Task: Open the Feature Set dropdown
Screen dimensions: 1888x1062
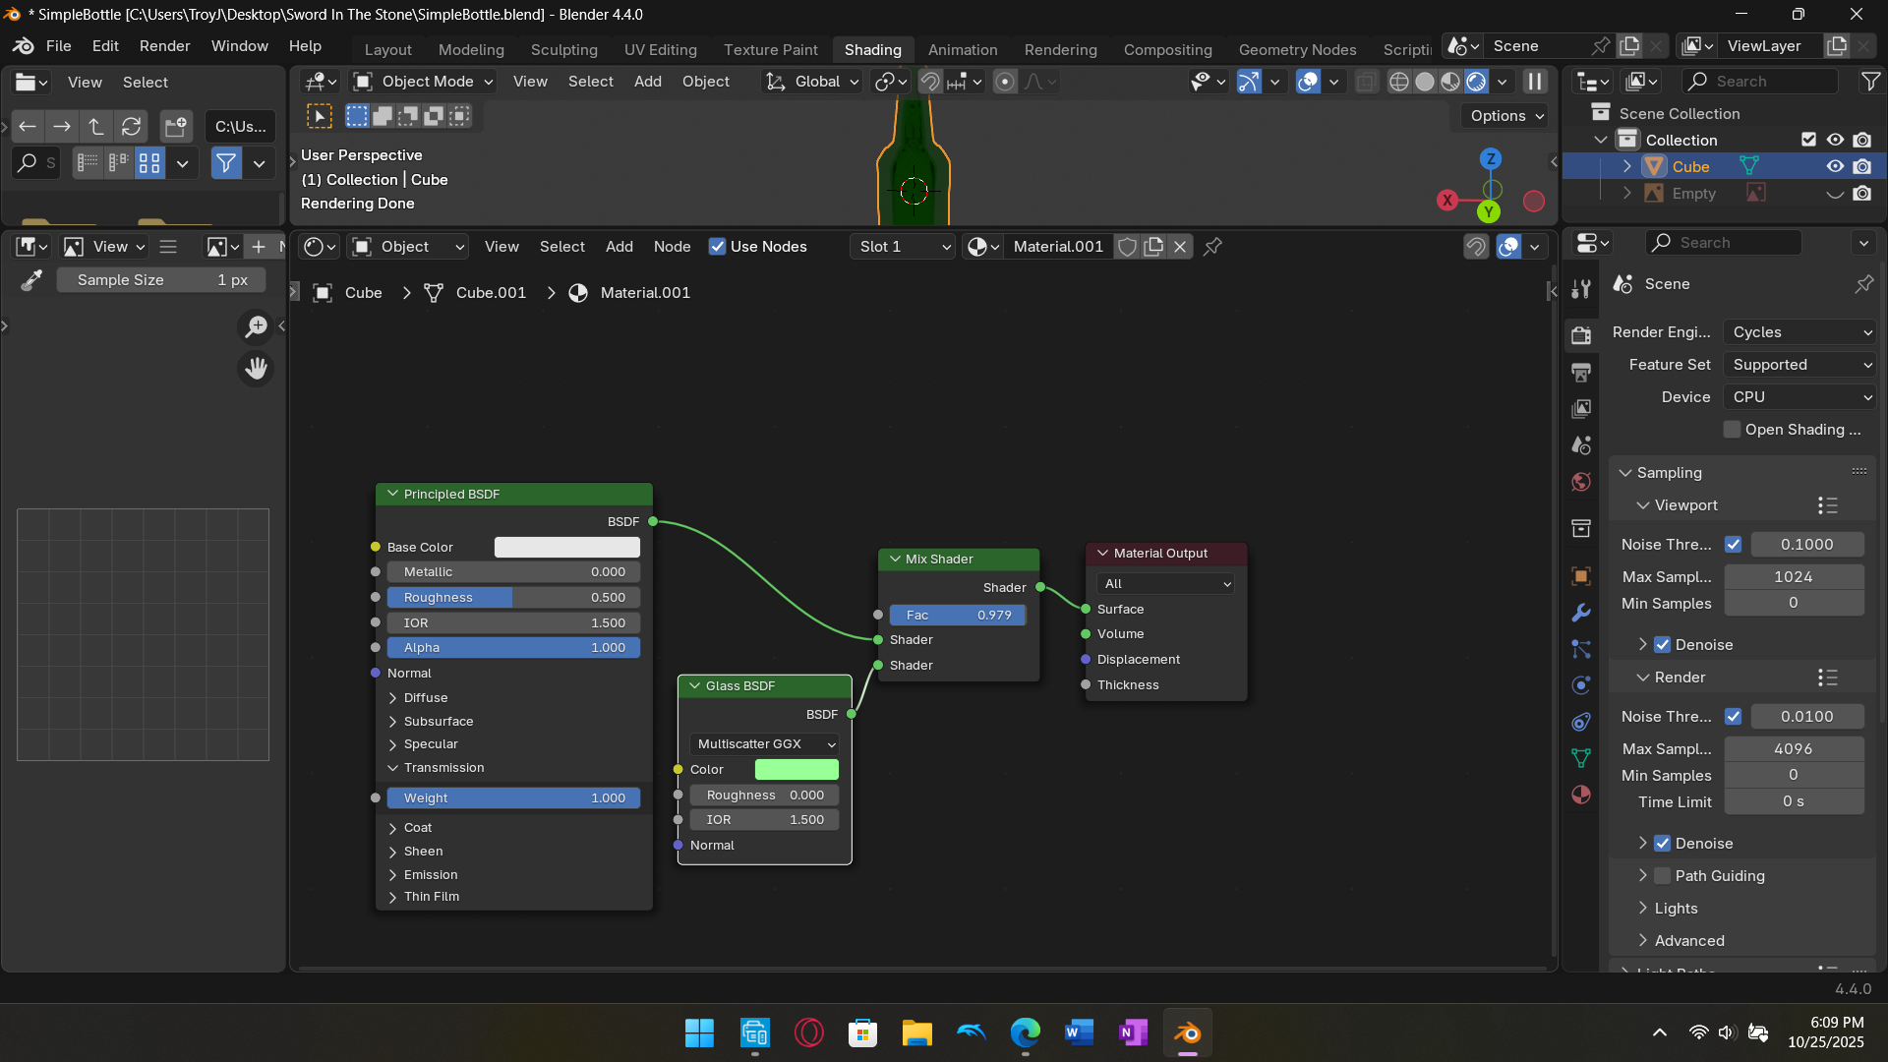Action: coord(1800,365)
